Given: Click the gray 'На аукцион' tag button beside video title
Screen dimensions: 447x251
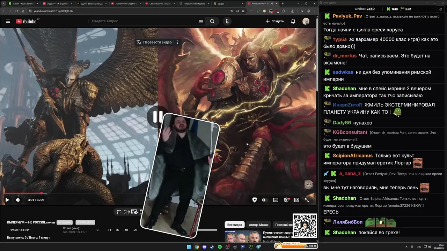Looking at the screenshot, I should tap(65, 222).
